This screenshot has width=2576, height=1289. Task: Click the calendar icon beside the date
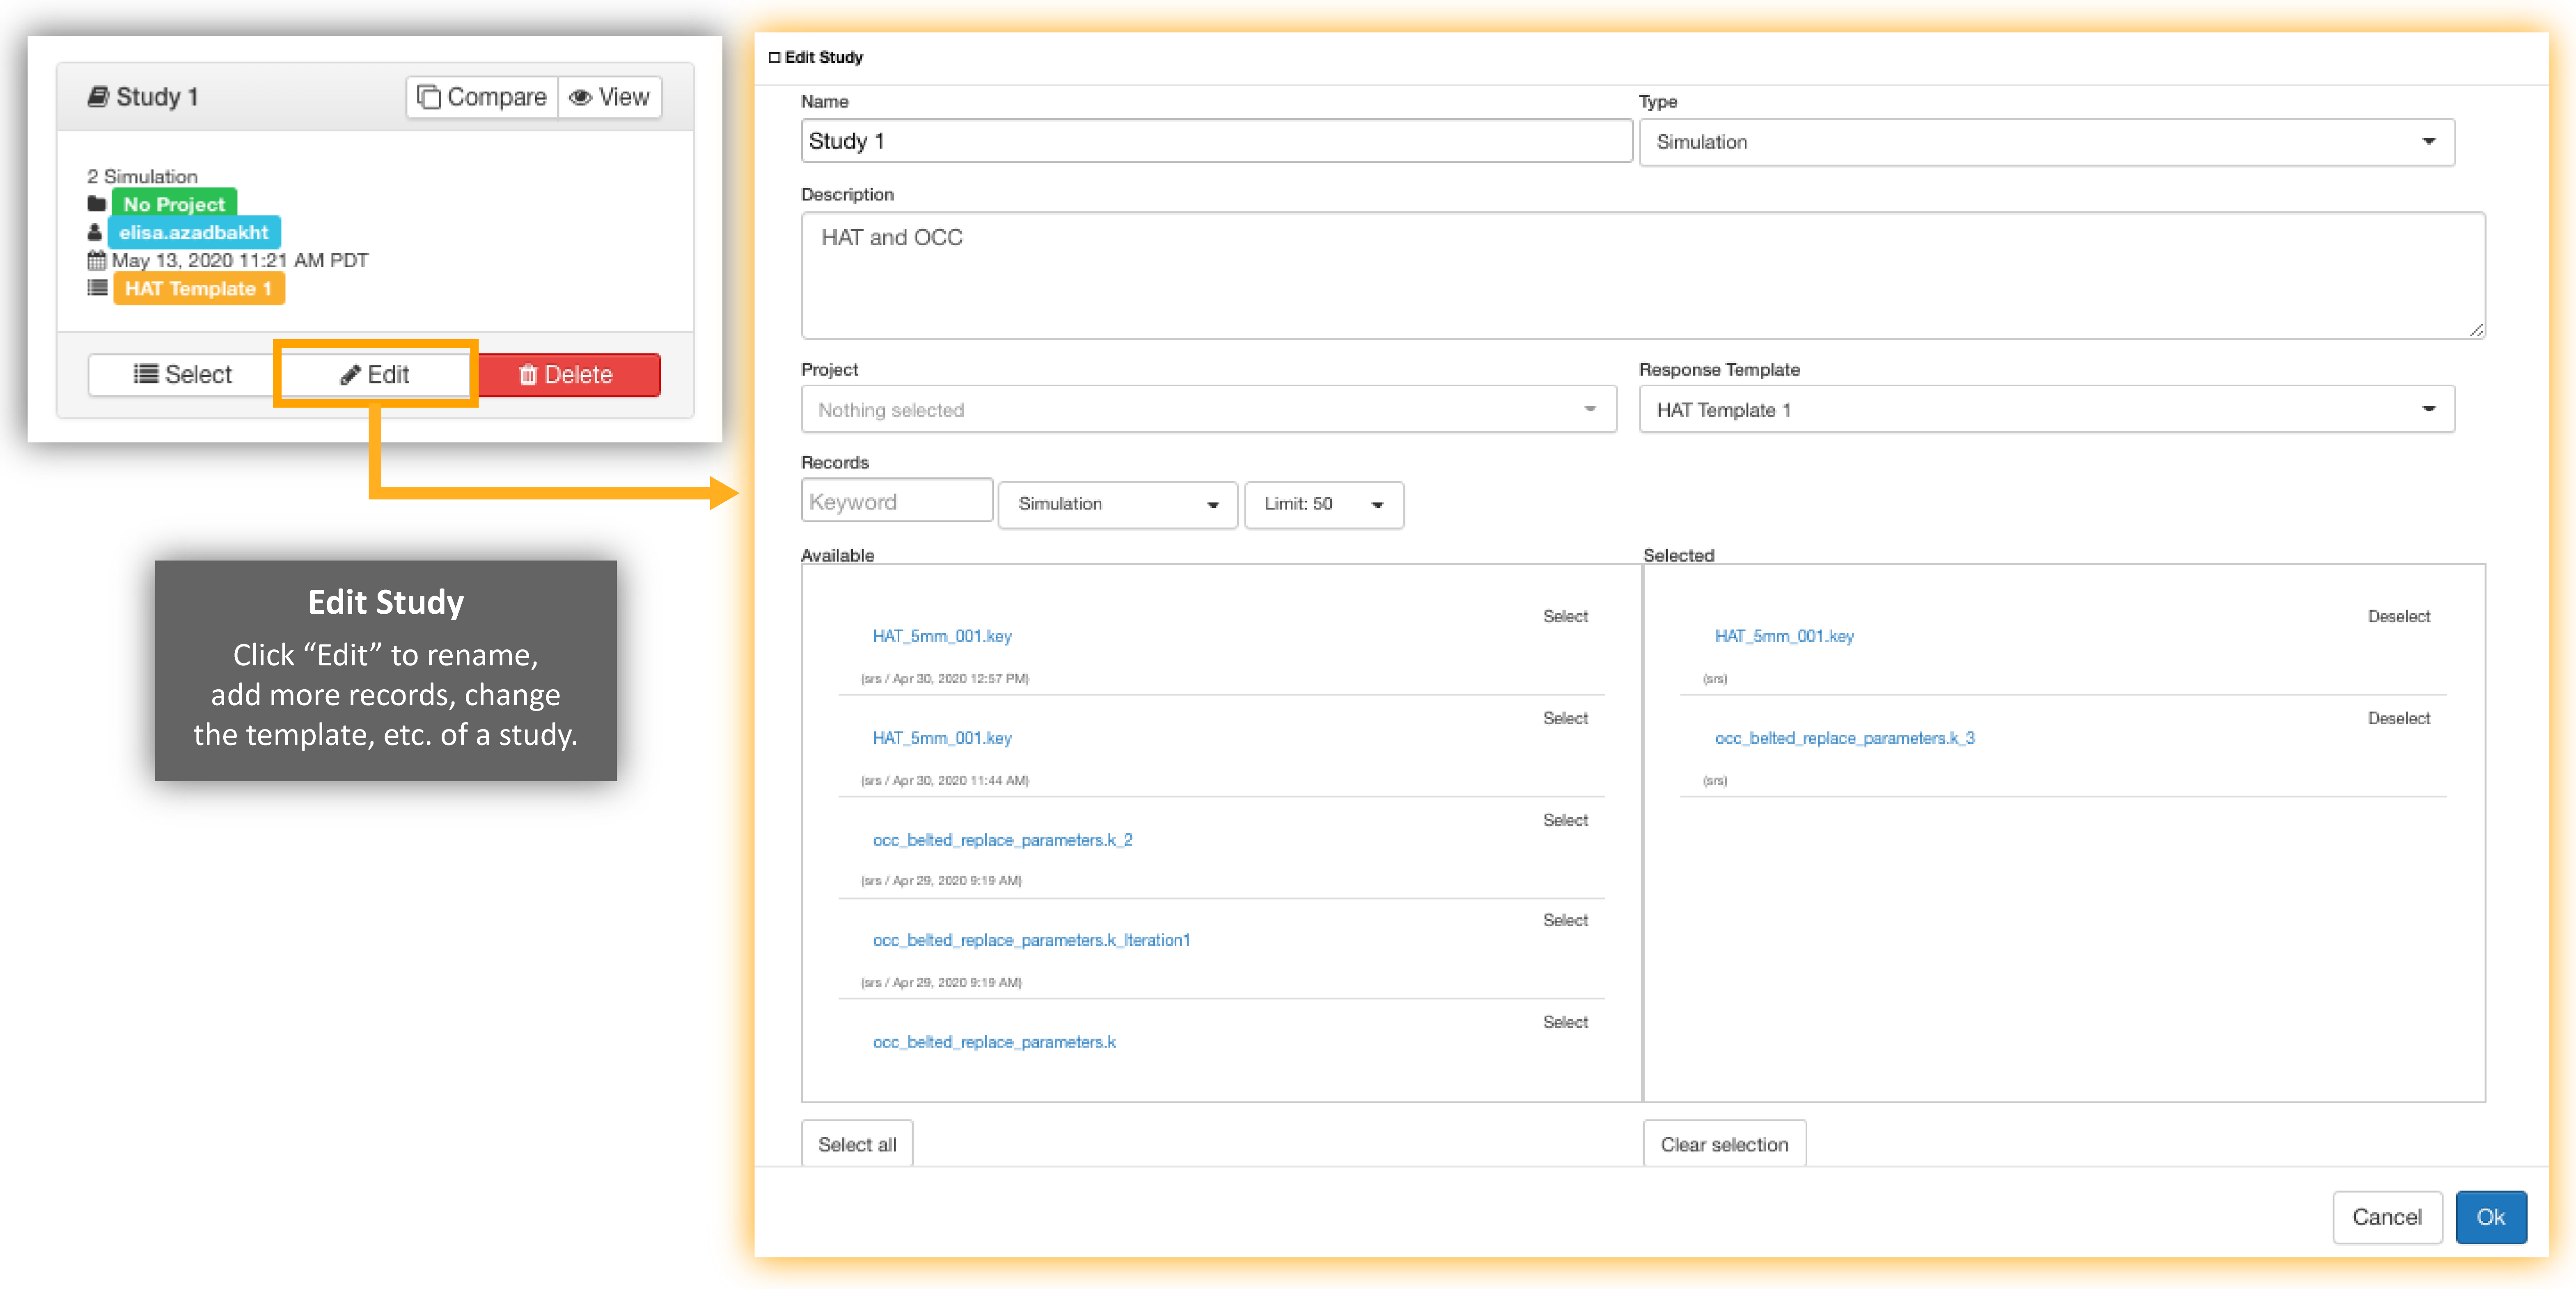tap(96, 261)
